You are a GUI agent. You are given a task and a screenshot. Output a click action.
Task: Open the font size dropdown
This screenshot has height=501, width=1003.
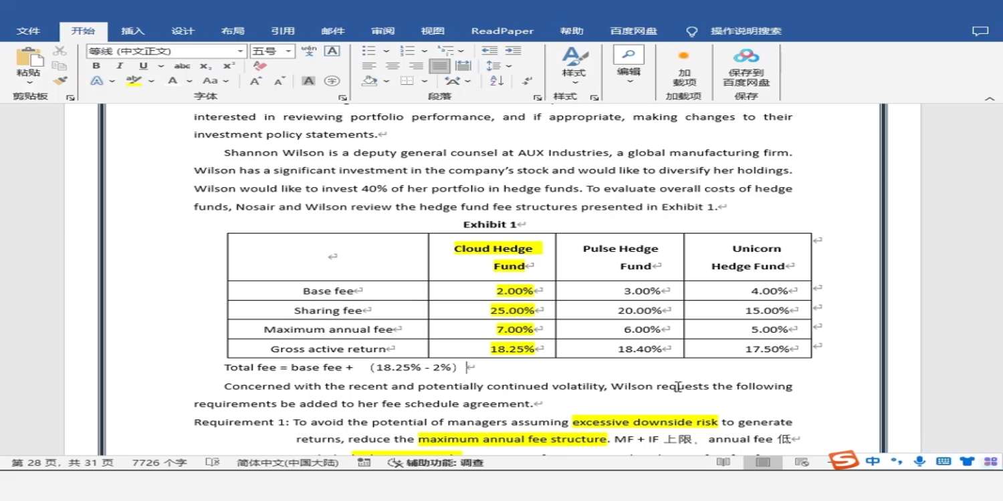point(289,51)
